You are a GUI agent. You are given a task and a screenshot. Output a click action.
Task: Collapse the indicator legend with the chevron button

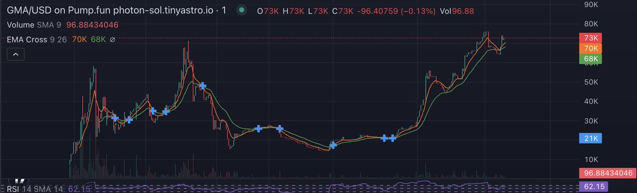point(15,54)
